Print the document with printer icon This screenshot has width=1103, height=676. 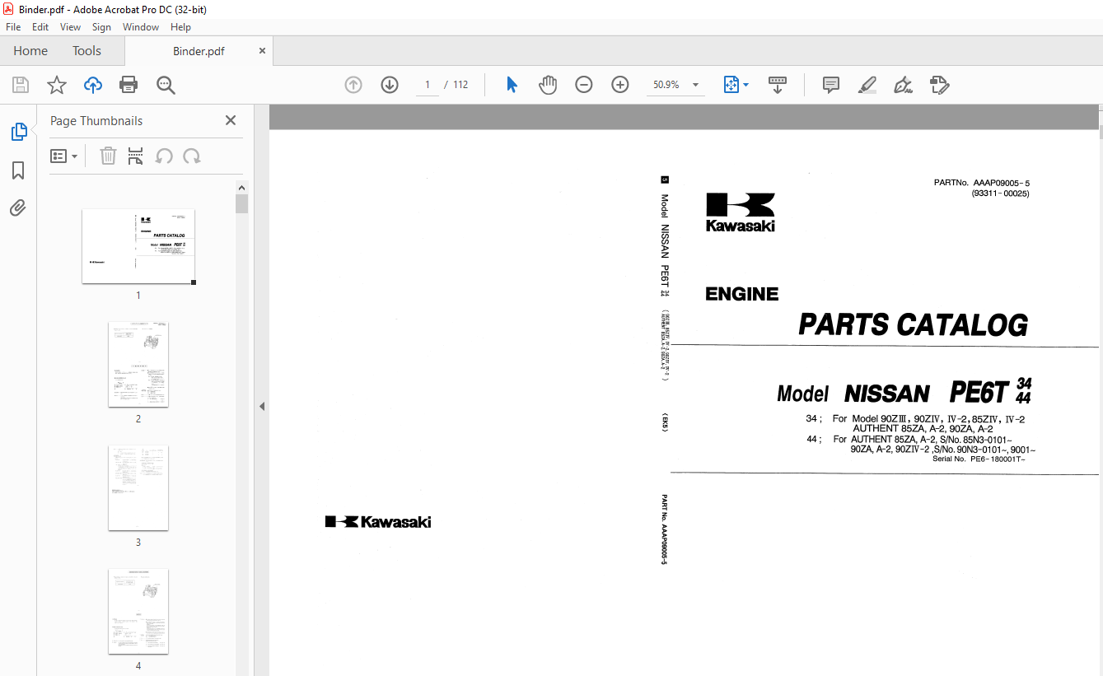(129, 85)
